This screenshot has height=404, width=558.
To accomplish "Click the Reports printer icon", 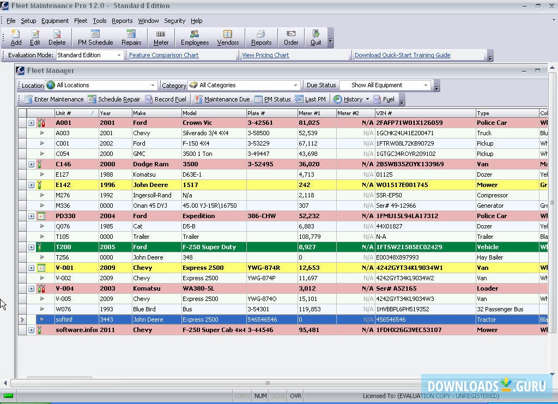I will tap(261, 37).
